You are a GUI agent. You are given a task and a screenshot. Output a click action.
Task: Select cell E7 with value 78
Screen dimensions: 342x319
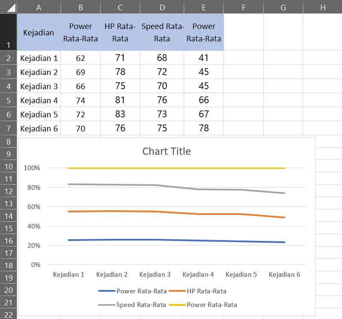pos(204,128)
